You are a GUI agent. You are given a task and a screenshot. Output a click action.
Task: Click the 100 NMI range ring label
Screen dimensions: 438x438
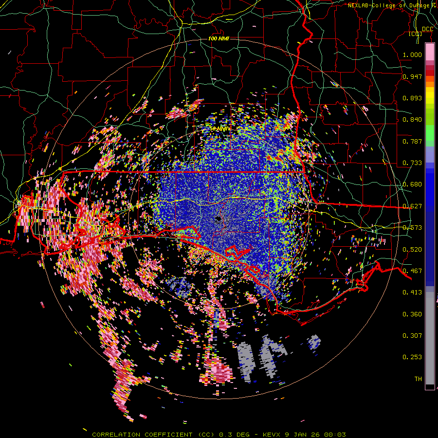coord(219,38)
